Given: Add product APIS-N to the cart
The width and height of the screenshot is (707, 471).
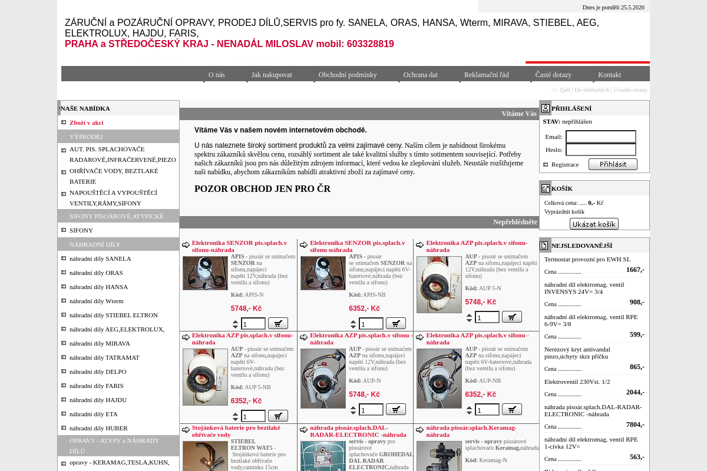Looking at the screenshot, I should coord(278,323).
